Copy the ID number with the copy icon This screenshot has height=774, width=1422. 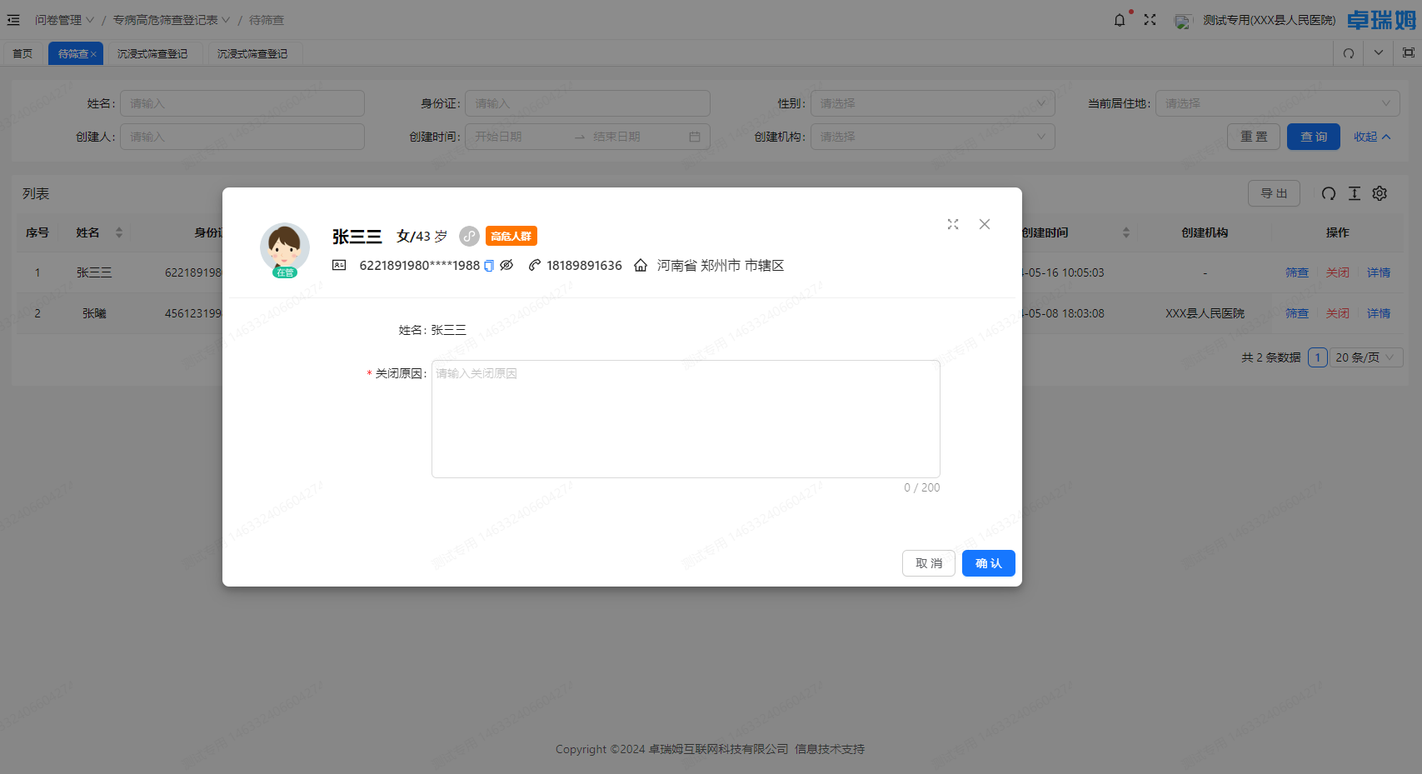[489, 266]
